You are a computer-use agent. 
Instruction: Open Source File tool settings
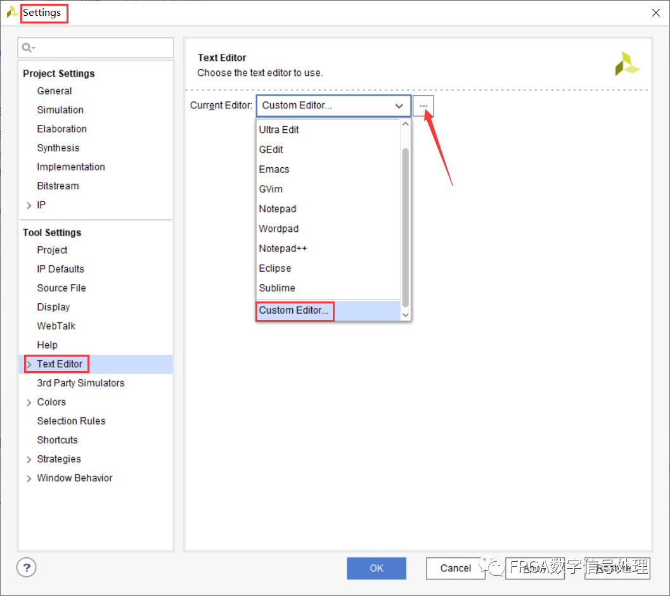(61, 288)
